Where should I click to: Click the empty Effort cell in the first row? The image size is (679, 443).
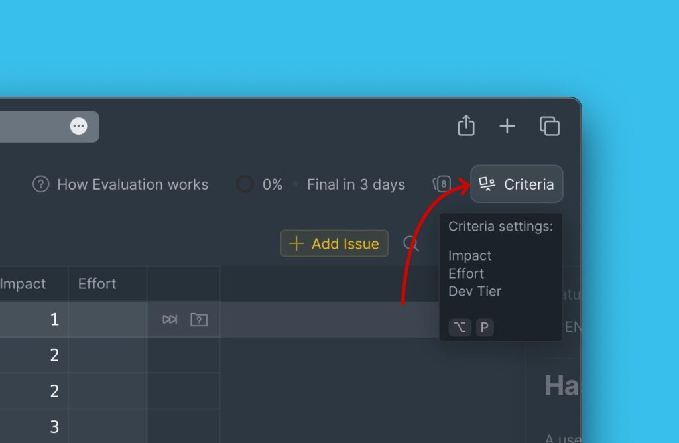tap(107, 320)
